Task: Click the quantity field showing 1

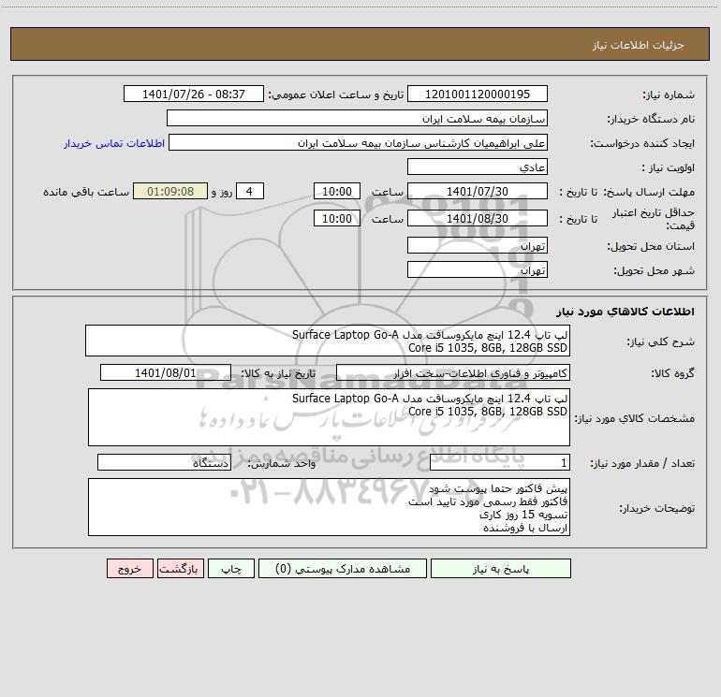Action: point(500,462)
